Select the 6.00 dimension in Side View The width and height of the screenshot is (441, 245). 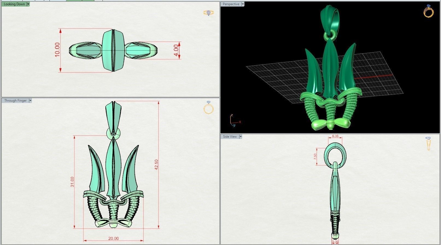tap(335, 136)
